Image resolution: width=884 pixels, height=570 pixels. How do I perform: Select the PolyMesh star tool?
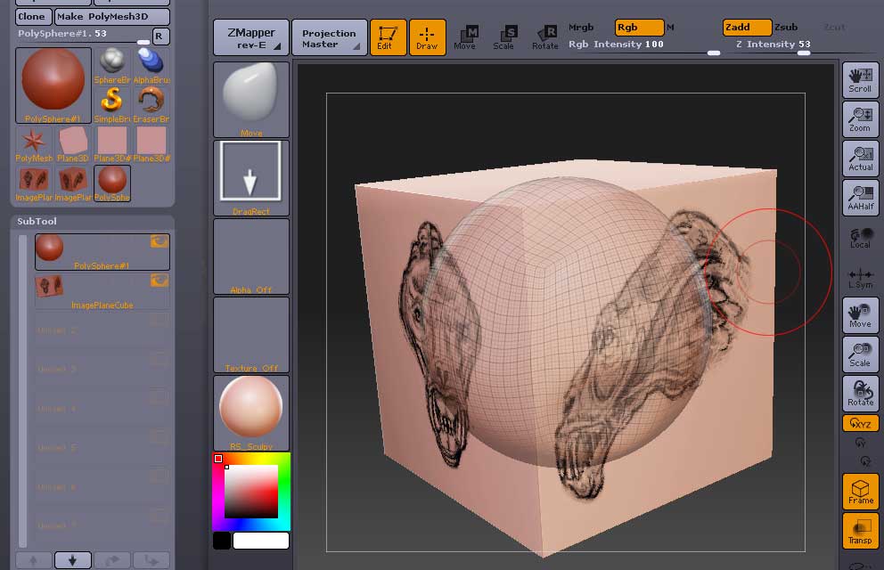pyautogui.click(x=34, y=144)
